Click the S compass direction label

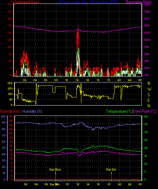149,95
